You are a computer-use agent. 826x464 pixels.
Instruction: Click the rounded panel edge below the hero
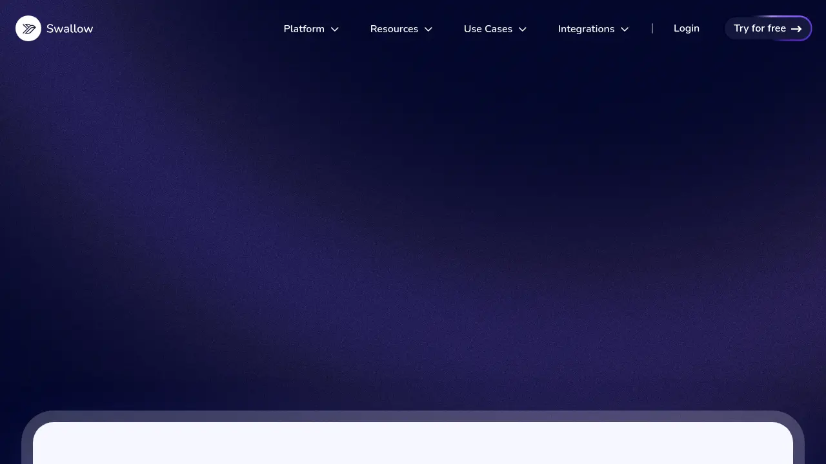pyautogui.click(x=413, y=418)
